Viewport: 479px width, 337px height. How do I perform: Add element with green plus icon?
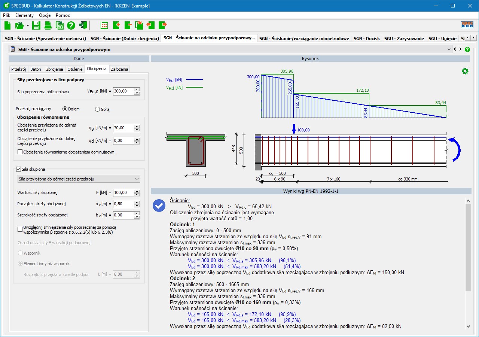116,25
